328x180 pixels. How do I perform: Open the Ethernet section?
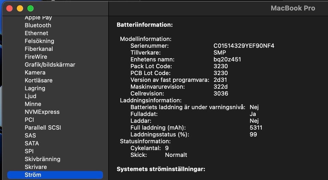tap(37, 33)
